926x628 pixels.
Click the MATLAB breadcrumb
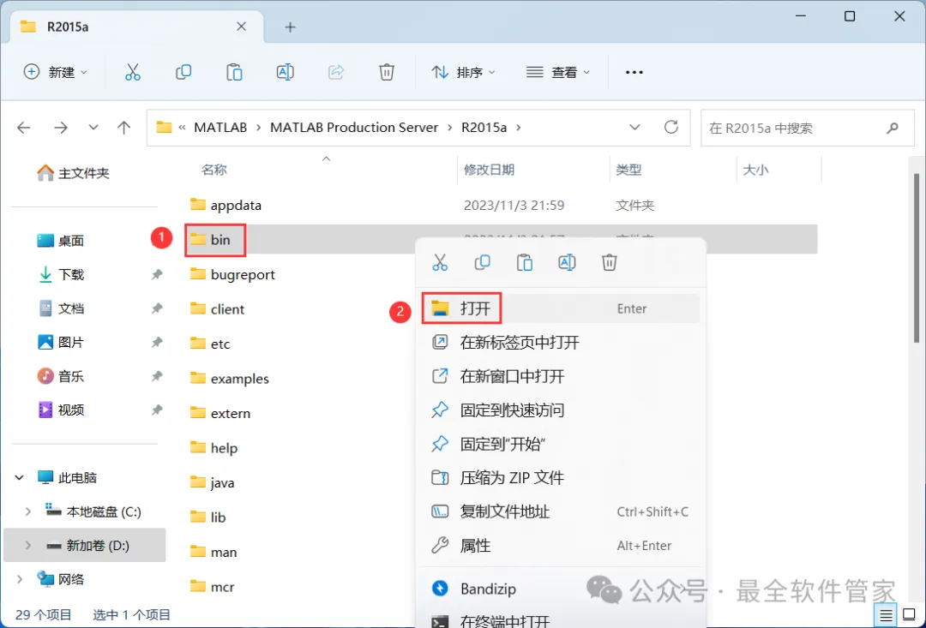pos(220,128)
